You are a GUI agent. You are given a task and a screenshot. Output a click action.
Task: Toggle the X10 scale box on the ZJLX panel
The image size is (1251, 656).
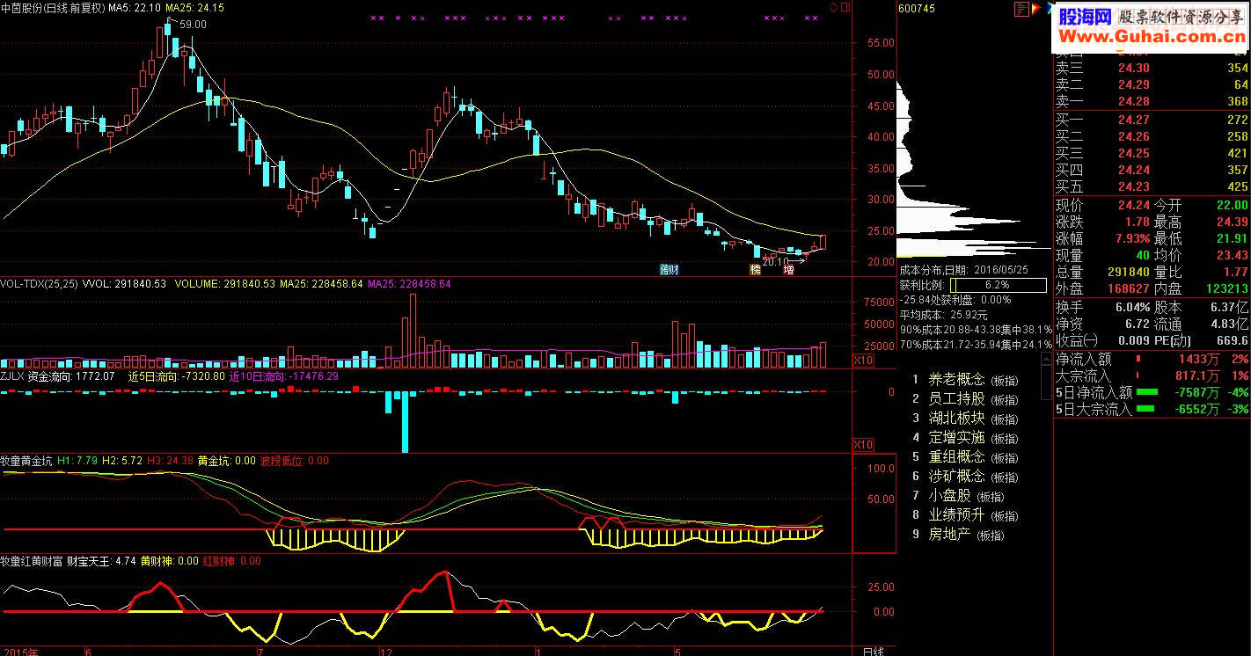(863, 445)
